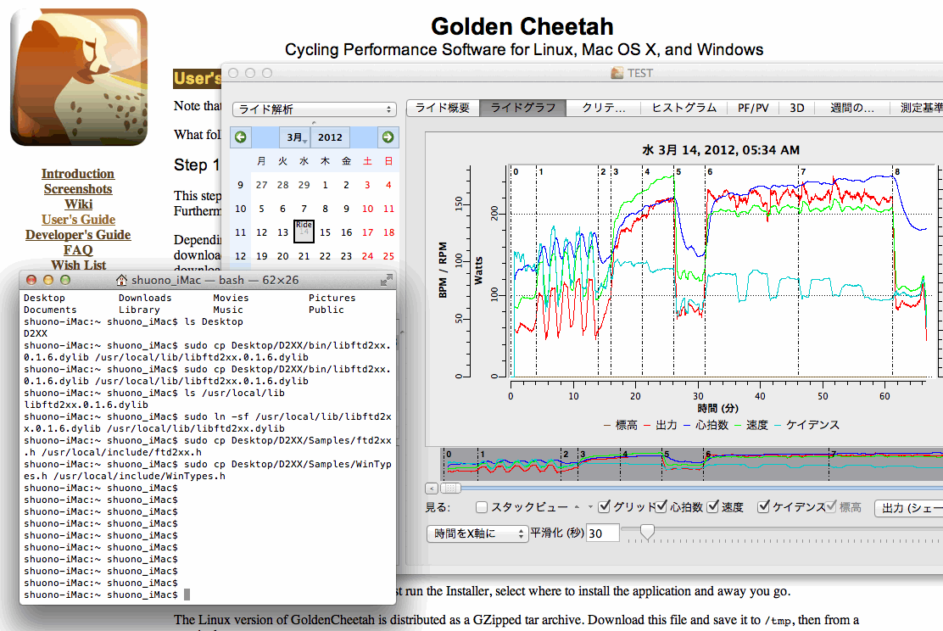Click the 2012 year selector
This screenshot has width=943, height=631.
pos(330,137)
